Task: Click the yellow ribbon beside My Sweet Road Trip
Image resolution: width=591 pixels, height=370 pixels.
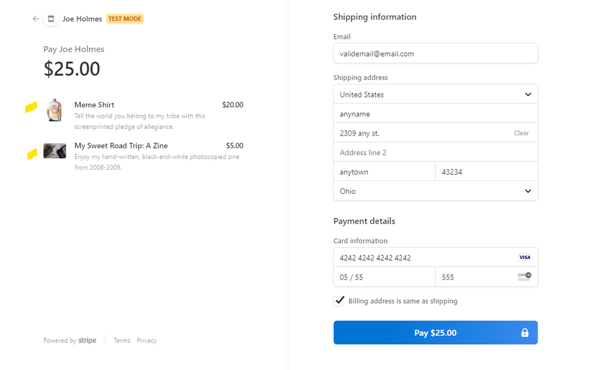Action: pos(31,153)
